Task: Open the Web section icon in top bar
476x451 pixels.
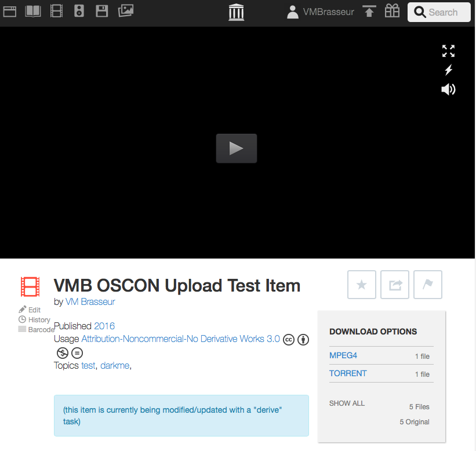Action: (10, 12)
